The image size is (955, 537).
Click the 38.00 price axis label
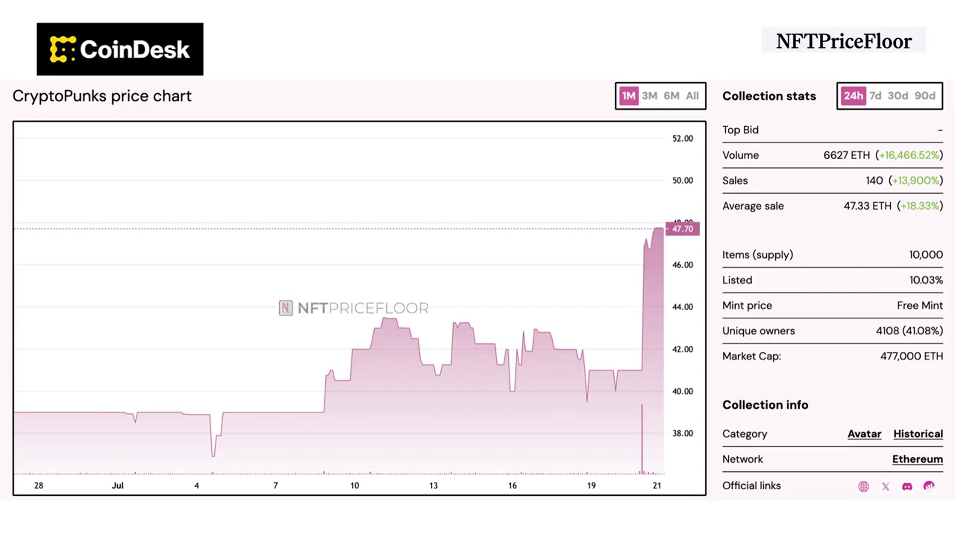click(682, 434)
